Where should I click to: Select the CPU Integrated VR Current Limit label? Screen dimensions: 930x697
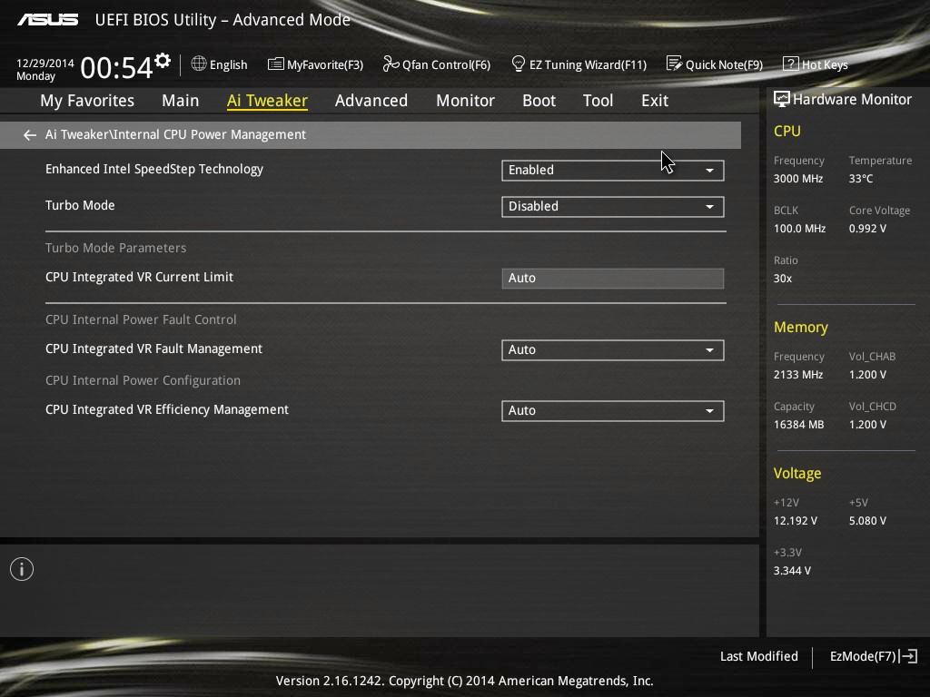click(139, 278)
